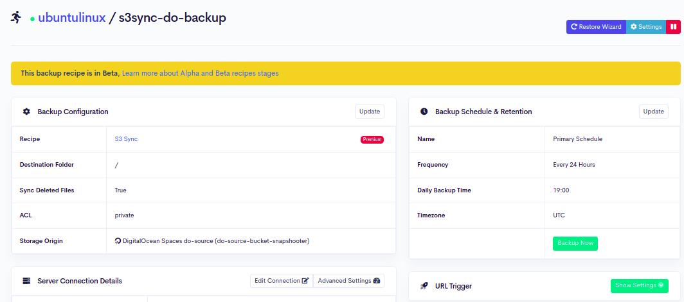Click the Premium badge

click(372, 140)
